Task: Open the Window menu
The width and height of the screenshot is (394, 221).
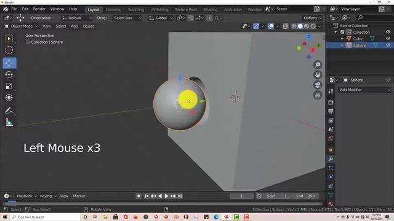Action: (57, 9)
